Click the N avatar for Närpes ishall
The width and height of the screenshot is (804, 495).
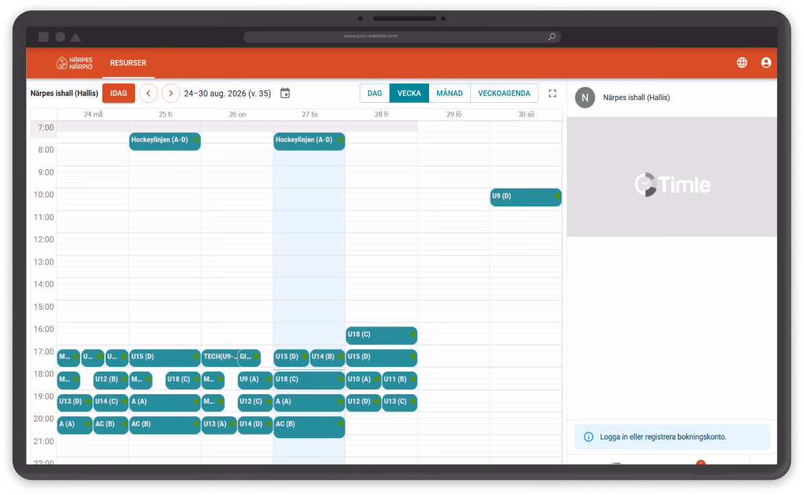[585, 97]
